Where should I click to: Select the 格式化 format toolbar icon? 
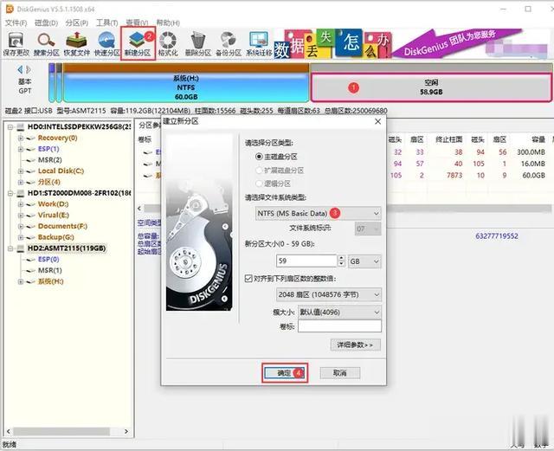click(x=168, y=44)
